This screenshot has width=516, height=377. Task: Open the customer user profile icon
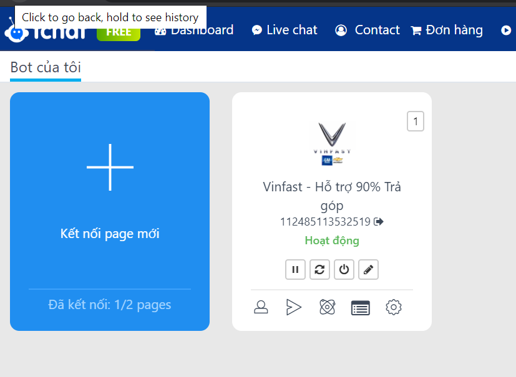(x=261, y=307)
